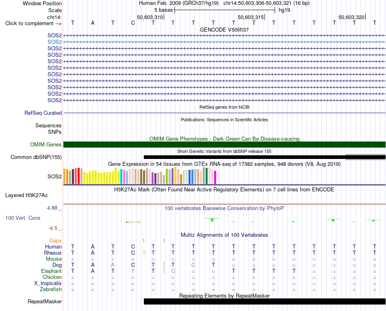Click the -4.5 conservation scale value
386x311 pixels.
coord(53,228)
